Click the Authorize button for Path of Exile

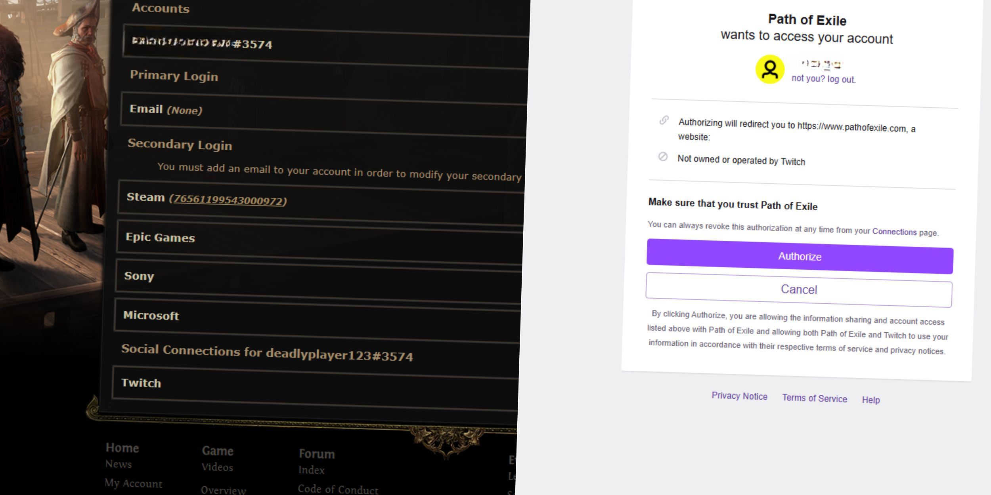pos(799,256)
